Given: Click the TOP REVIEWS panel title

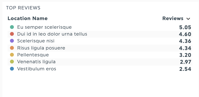Looking at the screenshot, I should [23, 8].
